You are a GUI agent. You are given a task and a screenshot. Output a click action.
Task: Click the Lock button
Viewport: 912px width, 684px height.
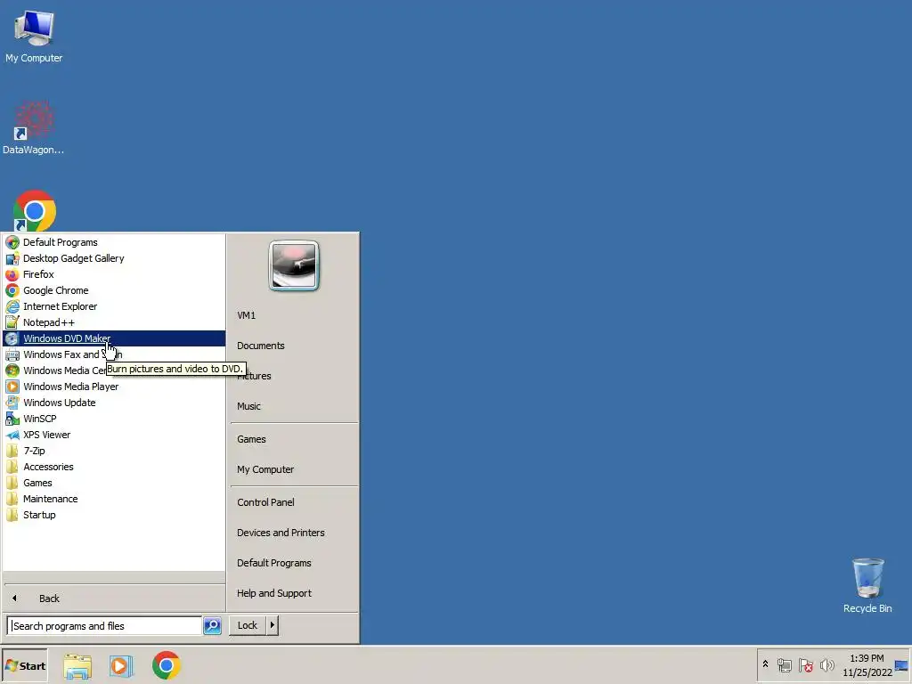pos(248,625)
